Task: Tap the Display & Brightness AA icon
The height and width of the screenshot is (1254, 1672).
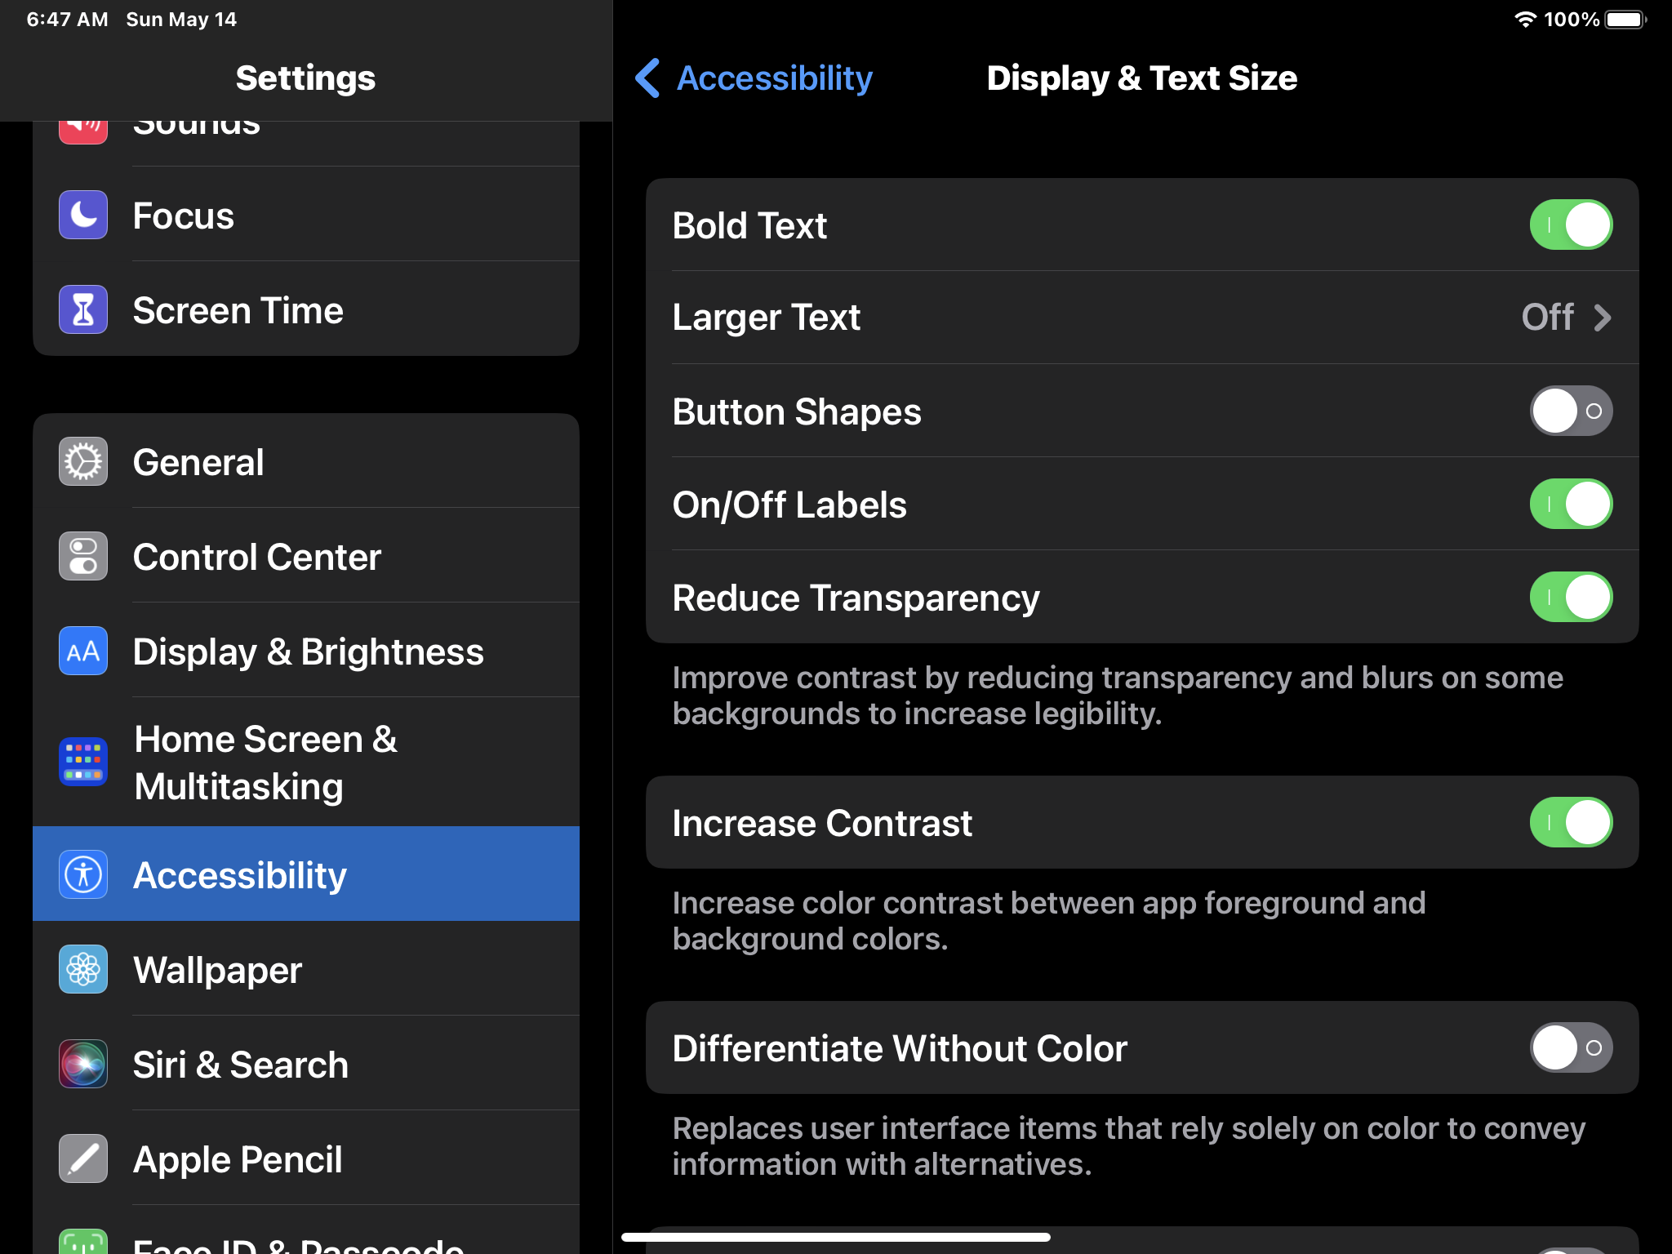Action: coord(83,651)
